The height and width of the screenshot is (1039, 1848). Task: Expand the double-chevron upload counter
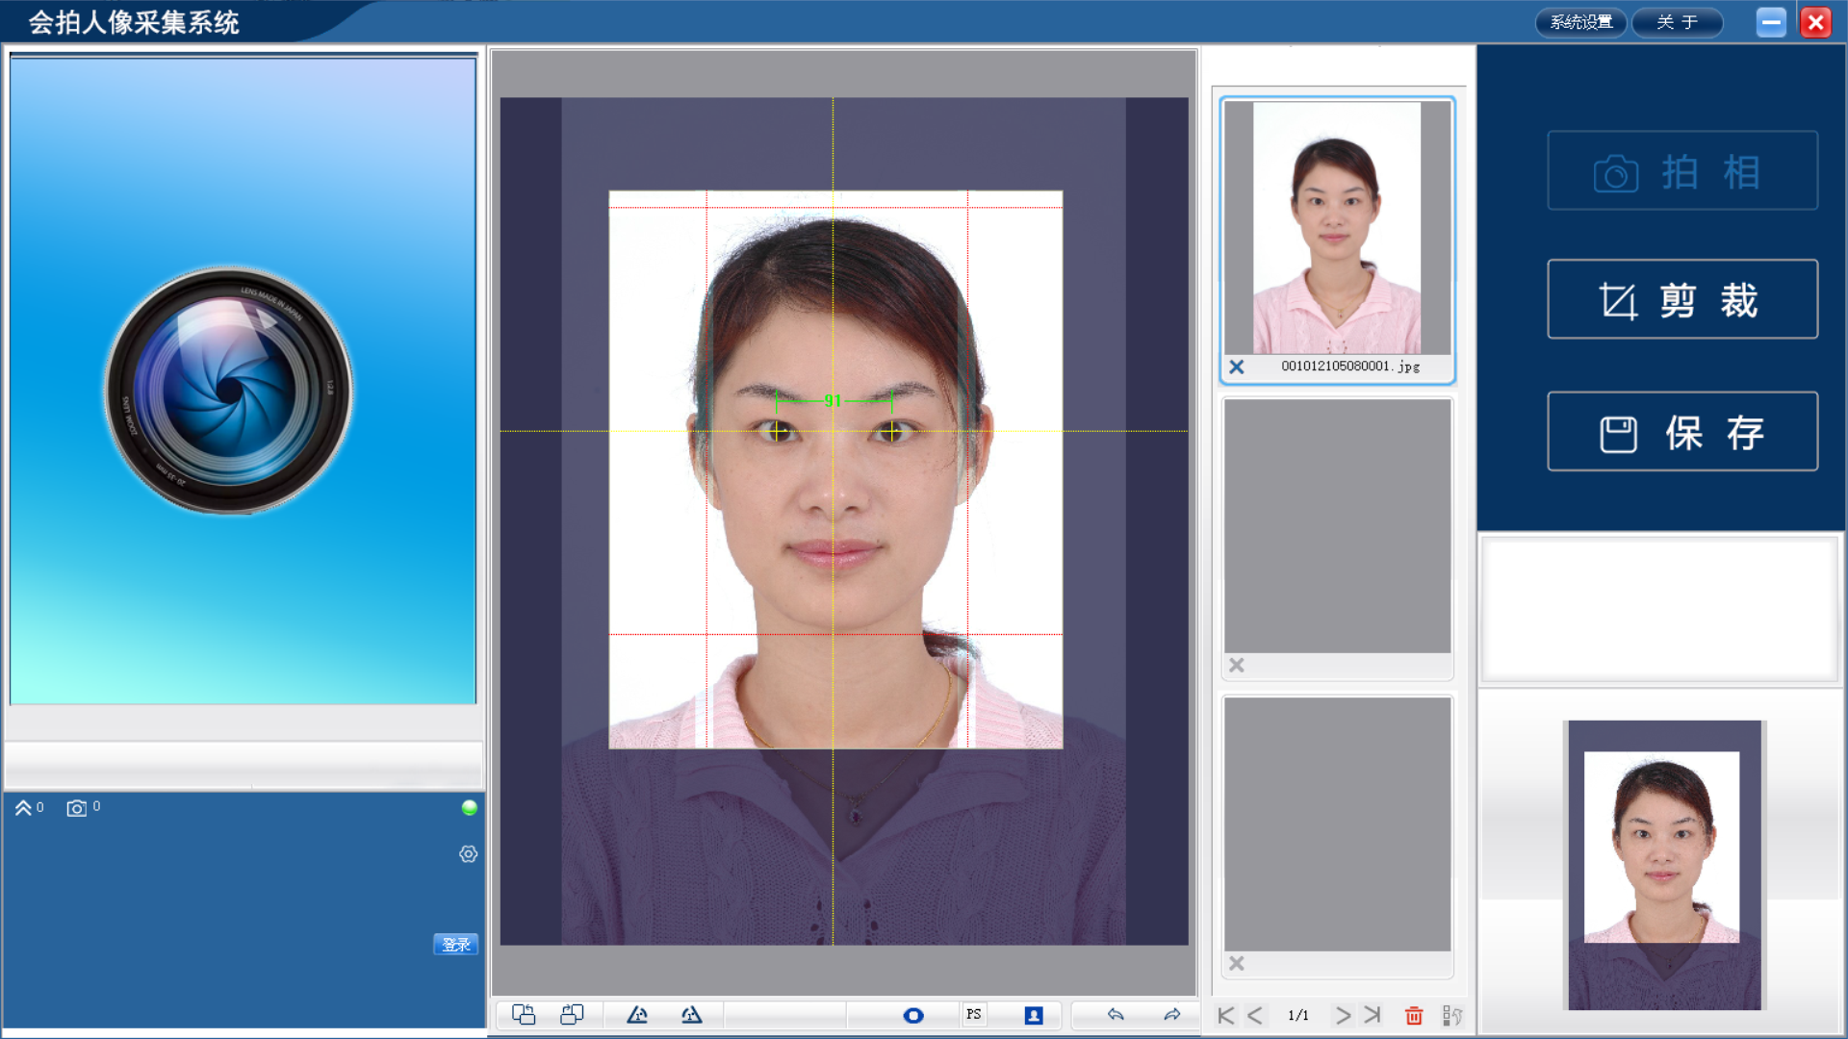[x=23, y=808]
